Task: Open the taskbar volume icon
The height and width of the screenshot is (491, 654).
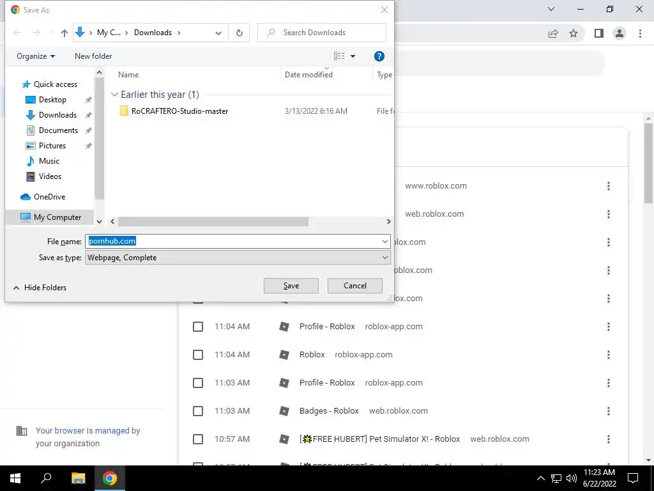Action: [x=572, y=478]
